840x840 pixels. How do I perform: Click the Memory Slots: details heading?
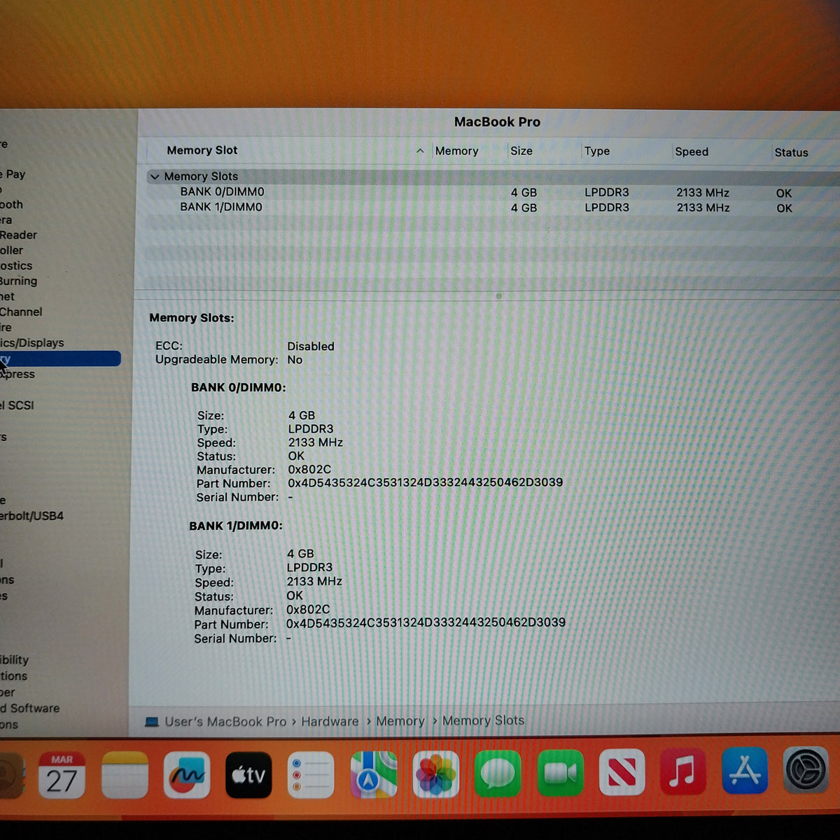192,318
